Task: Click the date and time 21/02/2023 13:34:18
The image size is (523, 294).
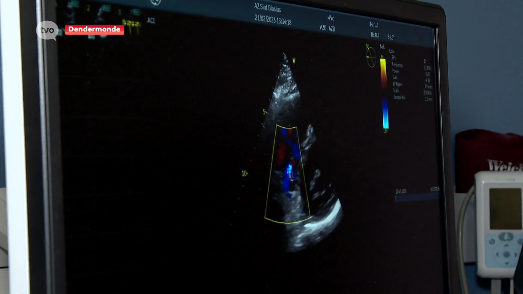Action: (273, 20)
